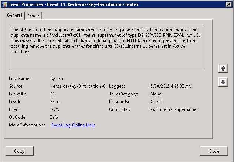Click the Logged timestamp 5/28/2015 4:25:33 AM
Image resolution: width=234 pixels, height=162 pixels.
pyautogui.click(x=171, y=86)
